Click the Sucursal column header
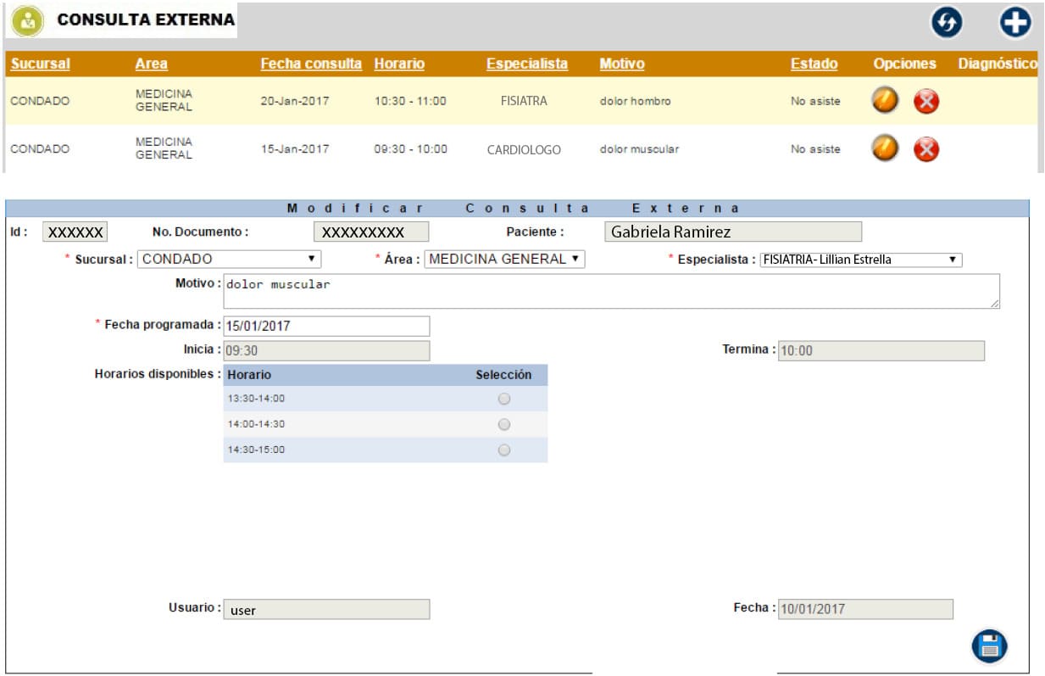Viewport: 1045px width, 676px height. click(41, 64)
